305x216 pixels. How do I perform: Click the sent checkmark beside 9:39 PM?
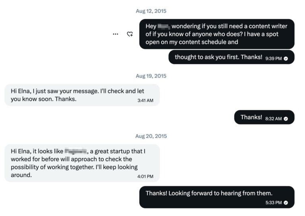click(286, 58)
